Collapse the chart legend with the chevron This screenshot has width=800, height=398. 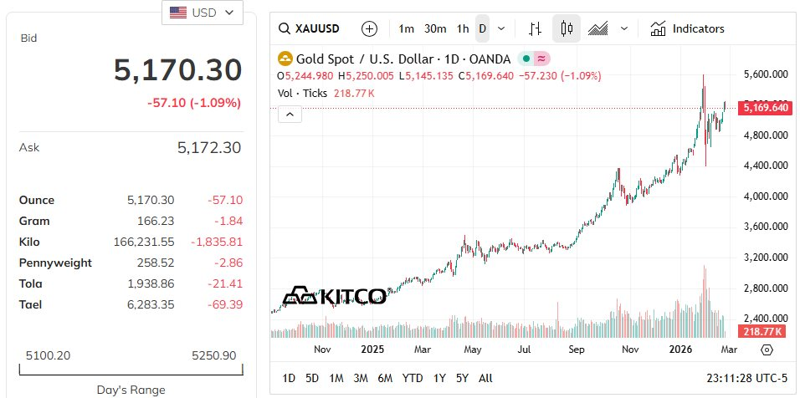click(289, 114)
